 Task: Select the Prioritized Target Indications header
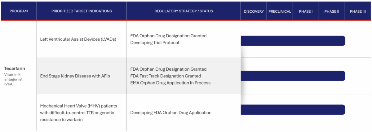click(x=82, y=11)
